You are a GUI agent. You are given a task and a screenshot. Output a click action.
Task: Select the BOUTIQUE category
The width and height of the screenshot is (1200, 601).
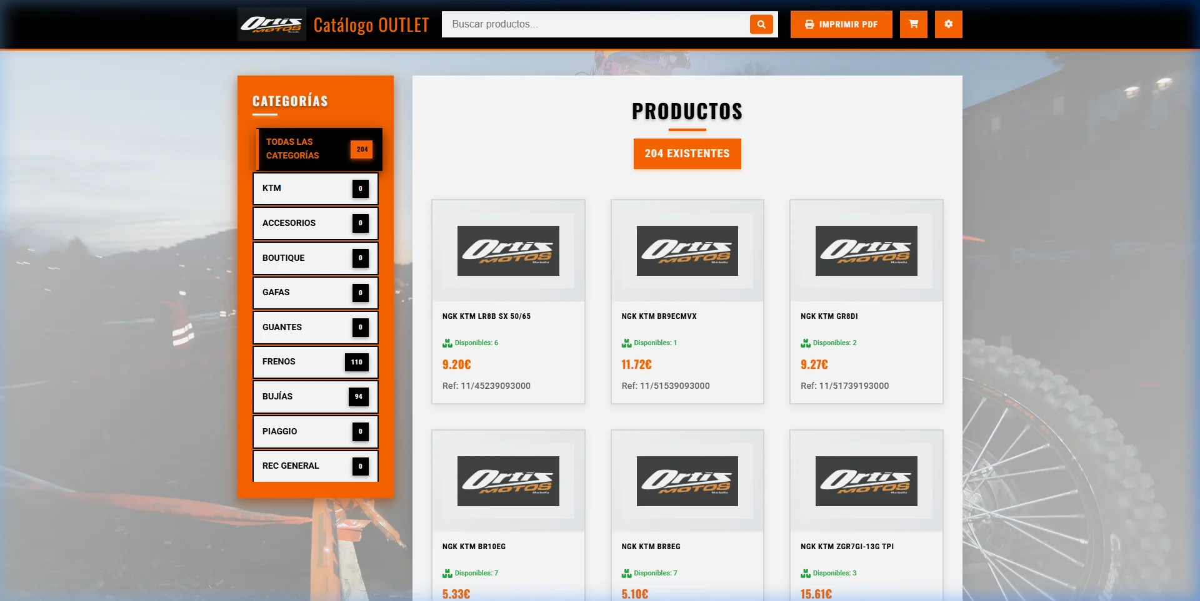pyautogui.click(x=316, y=258)
